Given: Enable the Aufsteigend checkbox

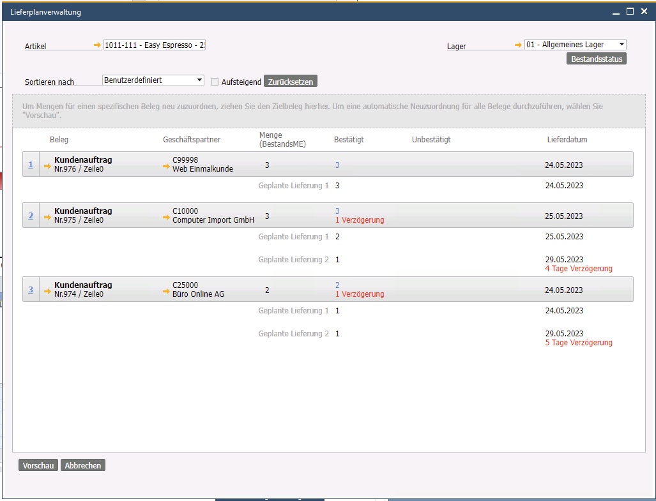Looking at the screenshot, I should [x=215, y=82].
